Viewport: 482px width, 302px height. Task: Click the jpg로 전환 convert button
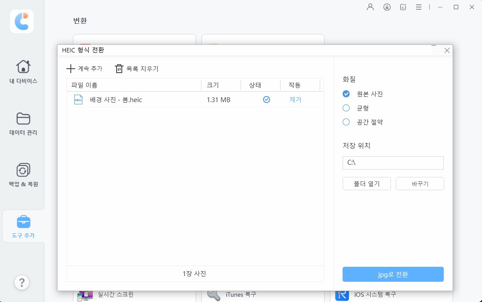coord(393,274)
